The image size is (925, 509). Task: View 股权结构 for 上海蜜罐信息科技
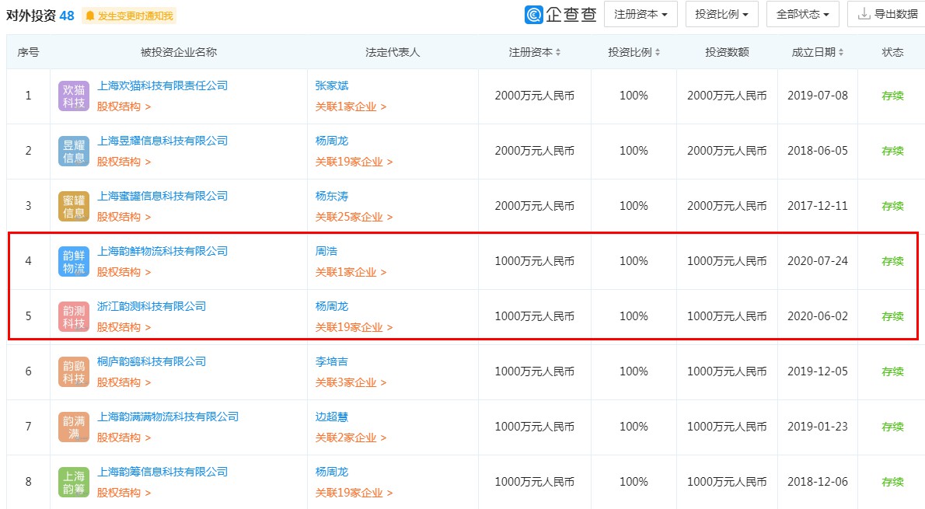pyautogui.click(x=124, y=217)
